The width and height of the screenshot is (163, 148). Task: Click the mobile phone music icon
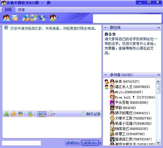(x=34, y=18)
